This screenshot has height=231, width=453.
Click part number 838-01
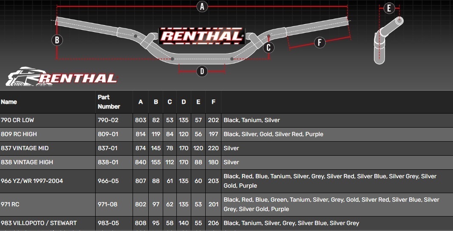coord(108,163)
